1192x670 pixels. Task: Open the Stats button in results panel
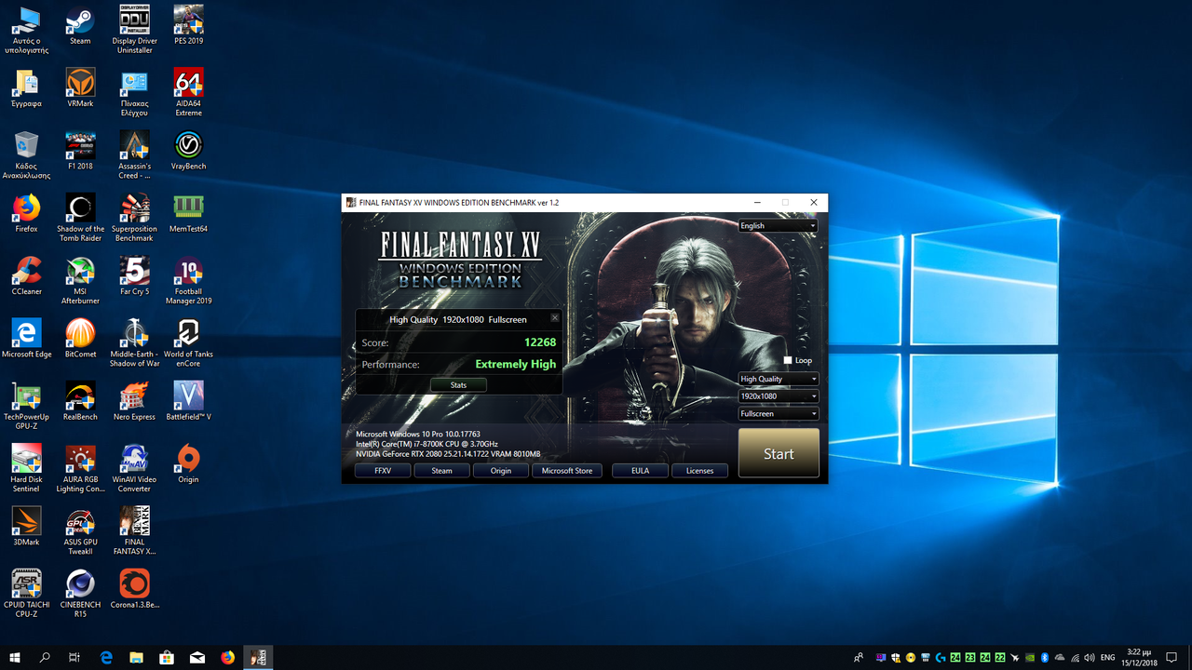(458, 384)
